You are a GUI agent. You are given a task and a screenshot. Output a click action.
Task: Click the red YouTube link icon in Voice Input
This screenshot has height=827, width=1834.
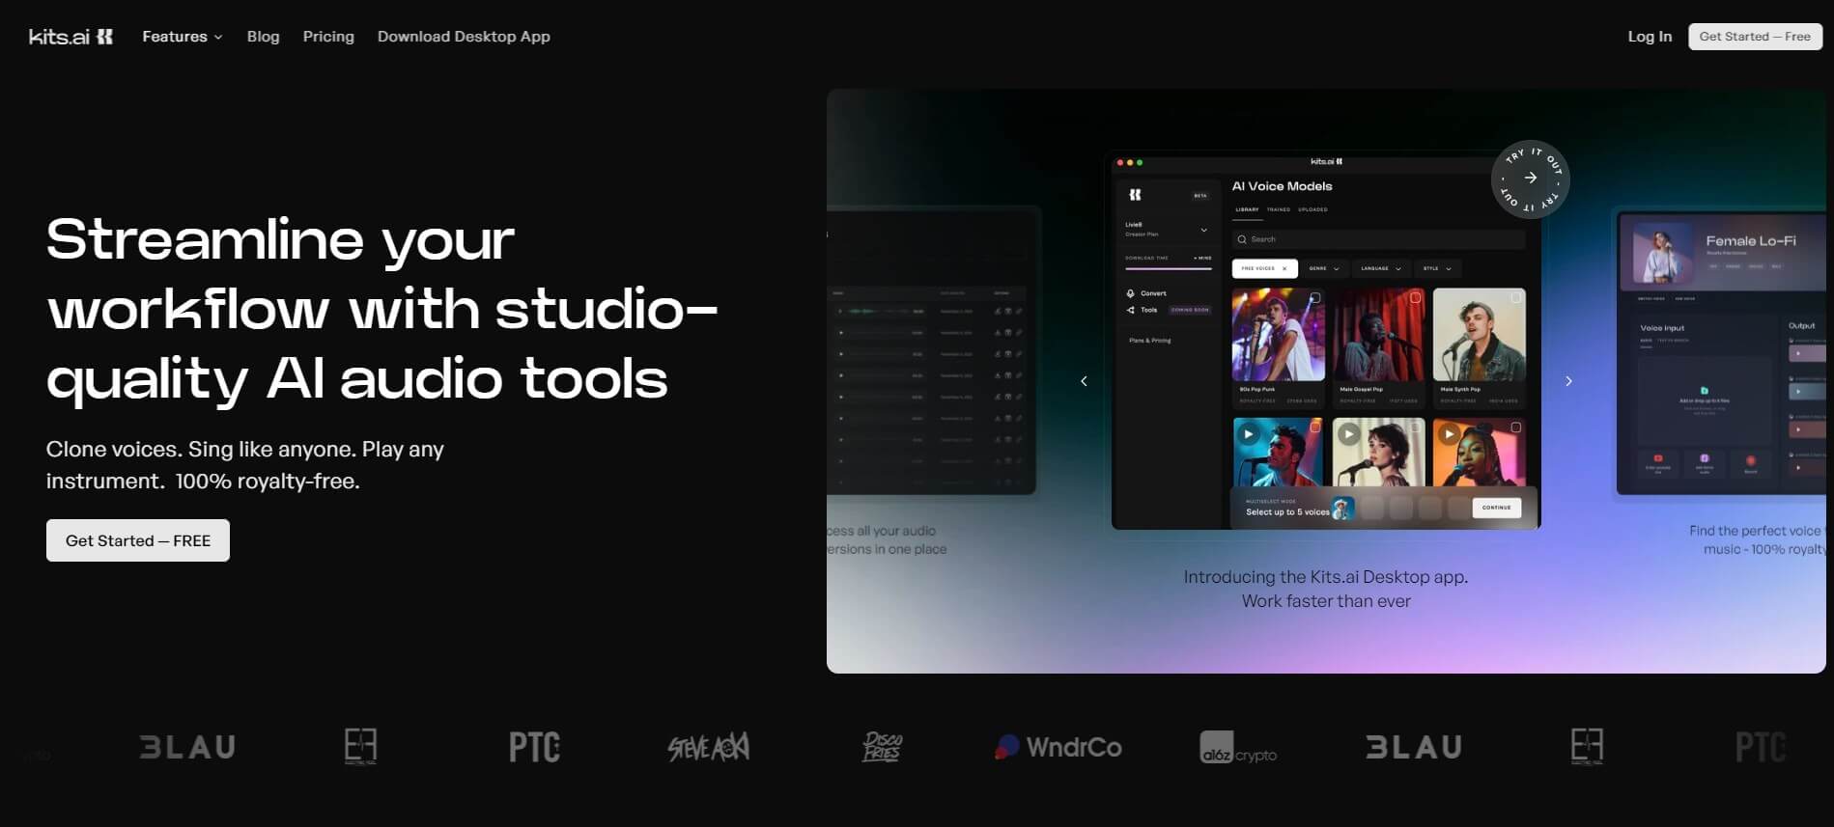point(1658,458)
